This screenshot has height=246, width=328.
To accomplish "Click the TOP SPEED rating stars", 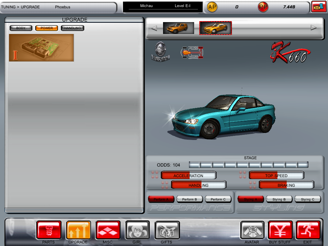I will coord(243,175).
